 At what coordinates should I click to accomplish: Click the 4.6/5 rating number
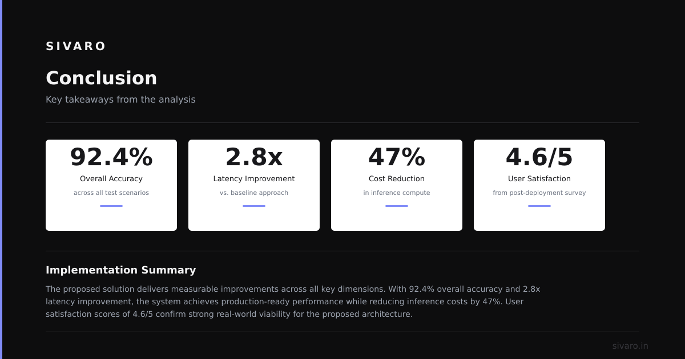tap(539, 157)
